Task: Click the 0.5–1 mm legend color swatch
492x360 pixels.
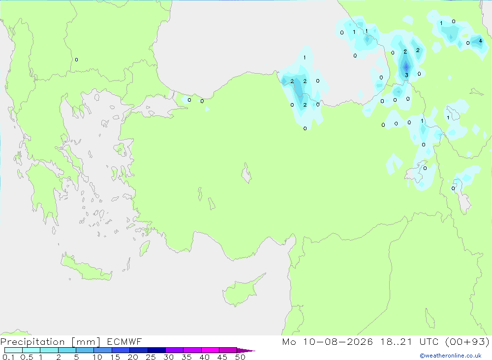Action: pyautogui.click(x=31, y=350)
